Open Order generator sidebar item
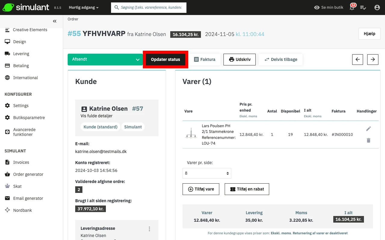Viewport: 385px width, 240px height. point(28,174)
